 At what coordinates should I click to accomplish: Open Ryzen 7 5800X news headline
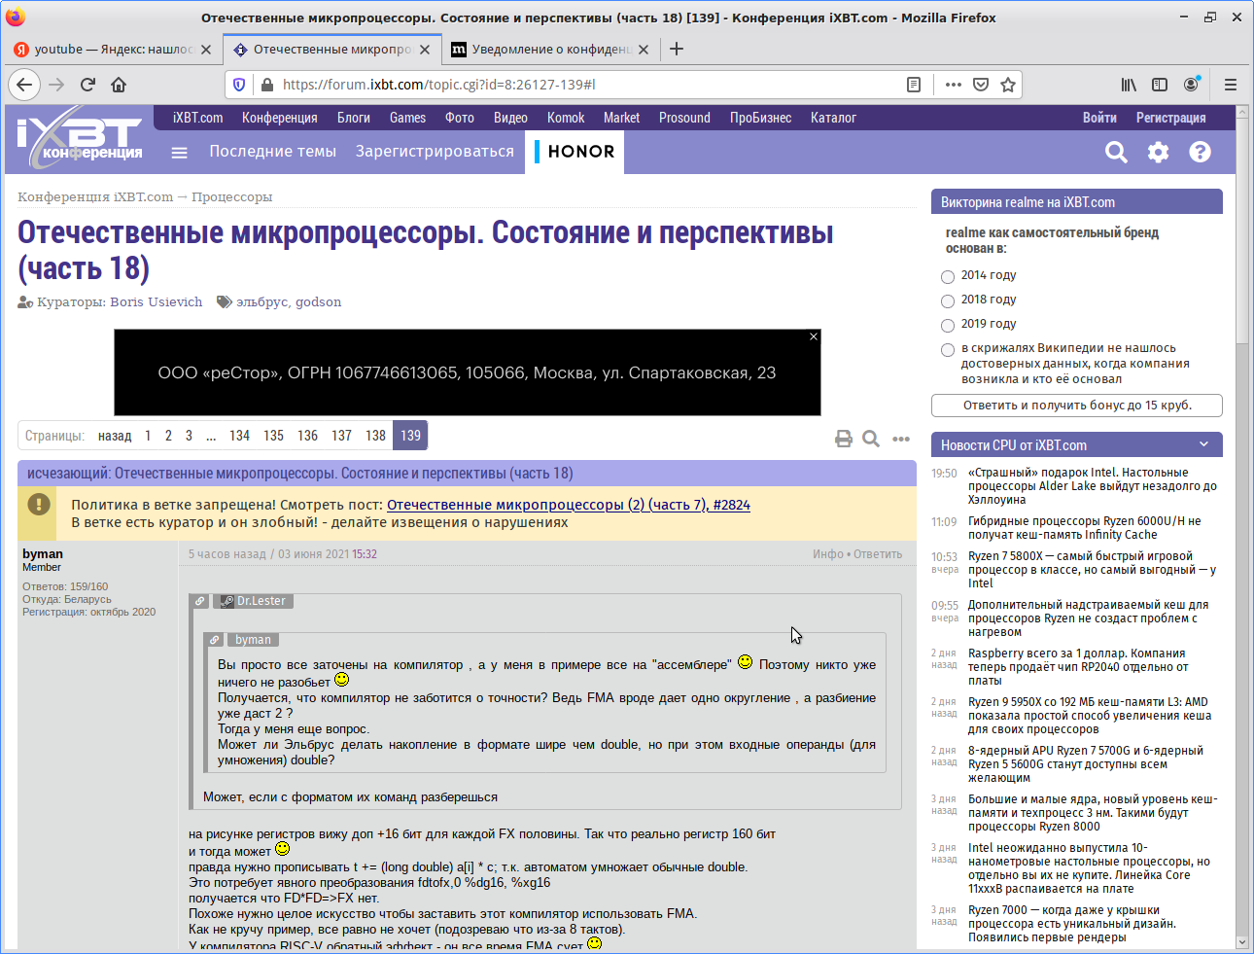tap(1093, 570)
